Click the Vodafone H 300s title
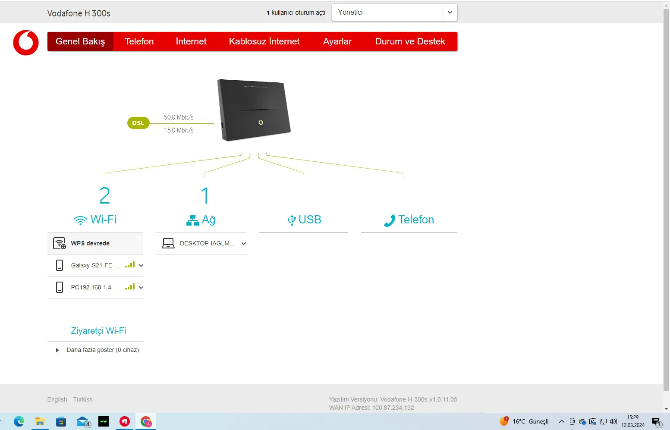Image resolution: width=670 pixels, height=430 pixels. (79, 13)
